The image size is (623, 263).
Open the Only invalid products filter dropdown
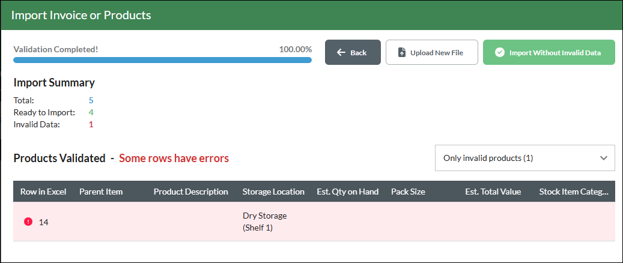(x=525, y=158)
